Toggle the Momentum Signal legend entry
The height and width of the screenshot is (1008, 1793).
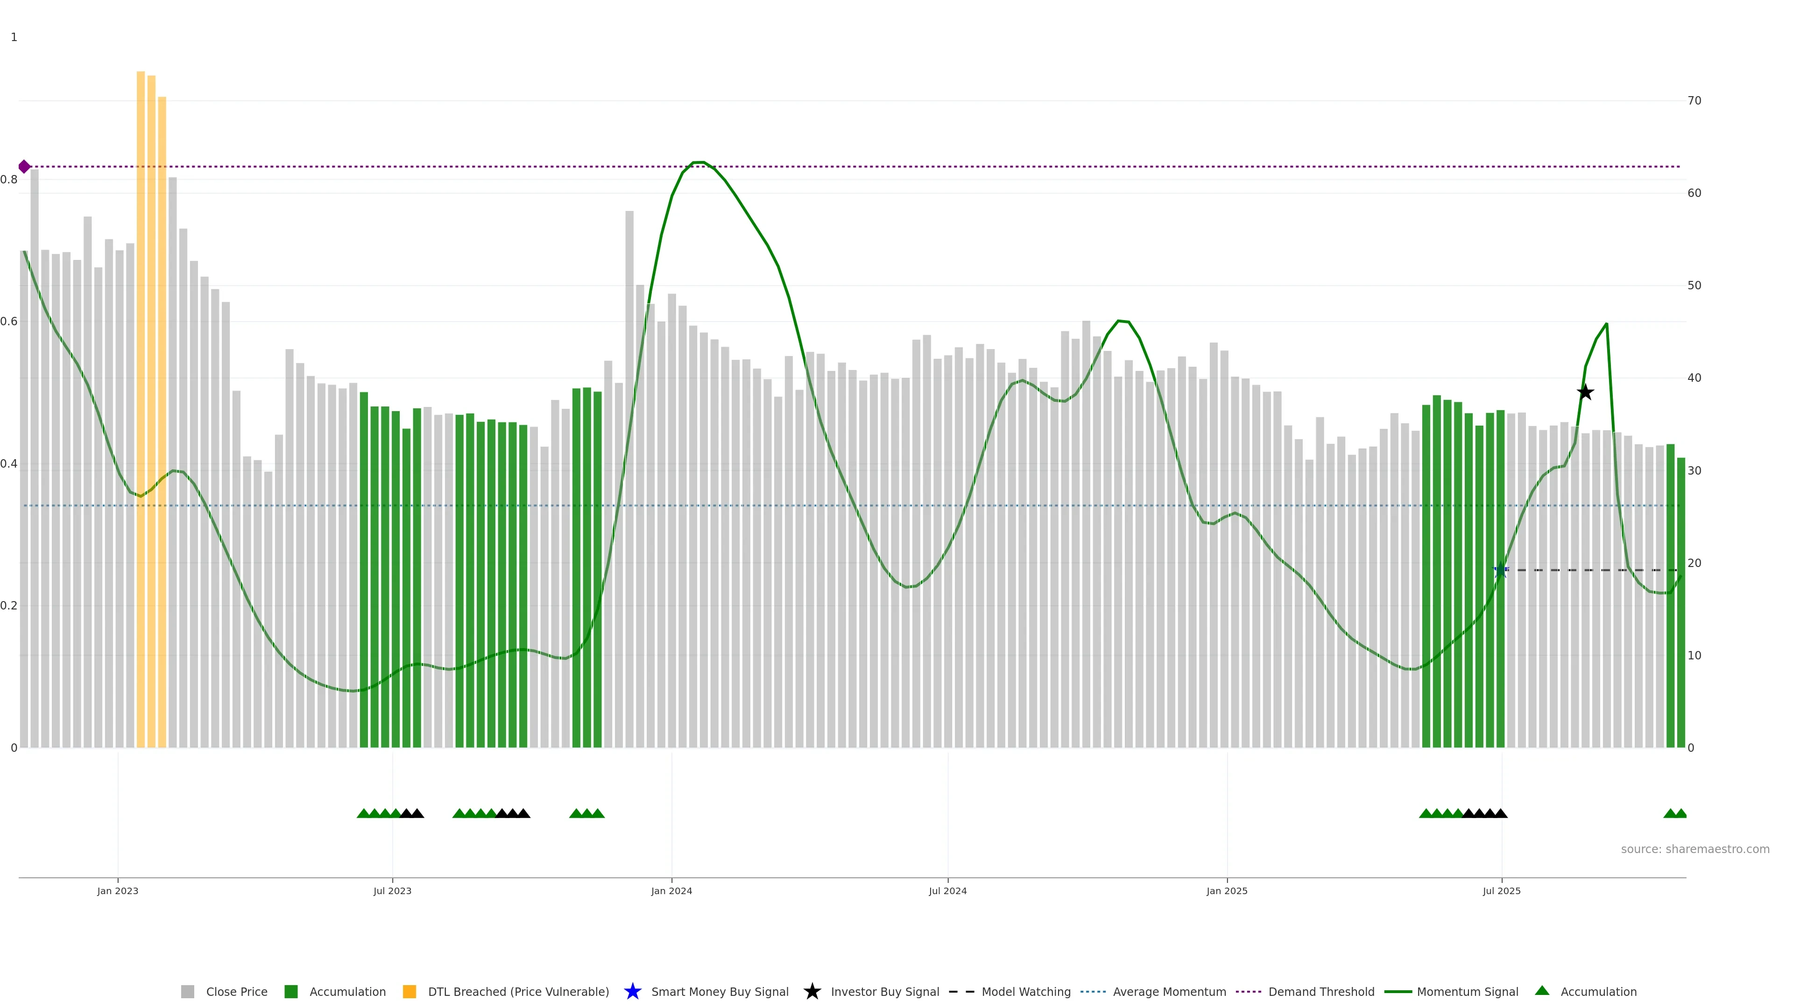(x=1467, y=991)
